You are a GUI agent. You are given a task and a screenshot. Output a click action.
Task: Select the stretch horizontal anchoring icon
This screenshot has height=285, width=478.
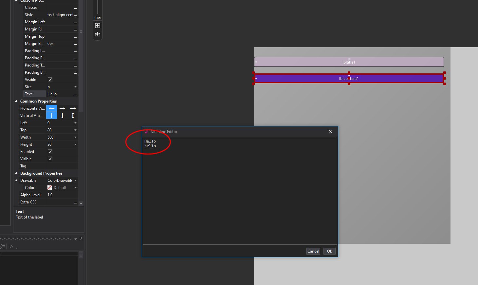pyautogui.click(x=73, y=108)
